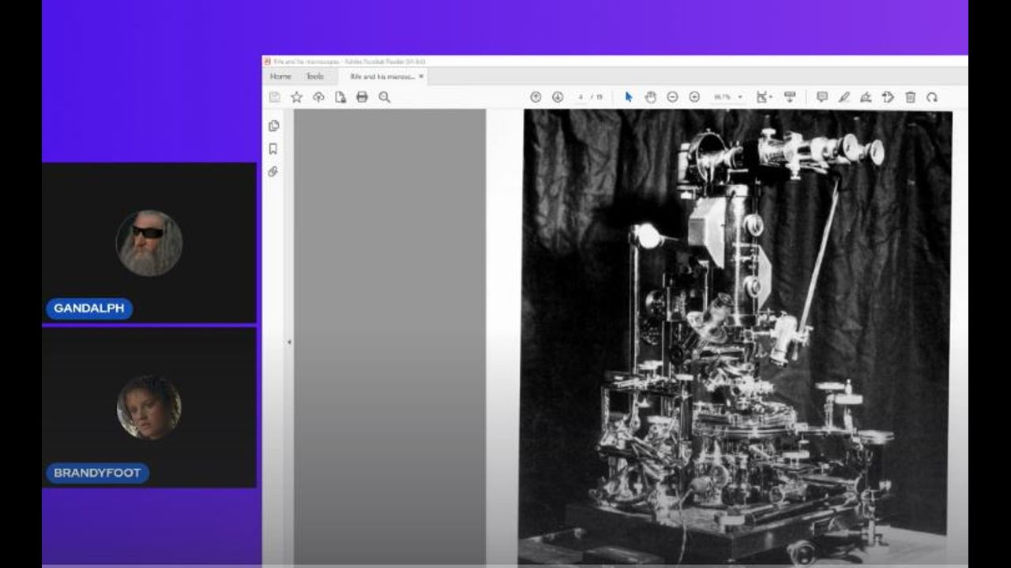This screenshot has width=1011, height=568.
Task: Go to next page with down arrow
Action: [558, 97]
